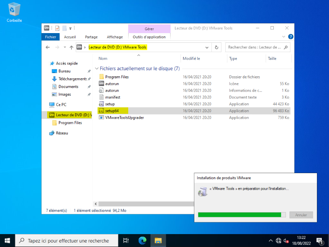
Task: Select the setup64 application icon
Action: coord(101,111)
